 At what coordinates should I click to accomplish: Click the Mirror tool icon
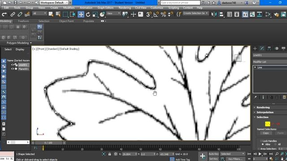[214, 14]
